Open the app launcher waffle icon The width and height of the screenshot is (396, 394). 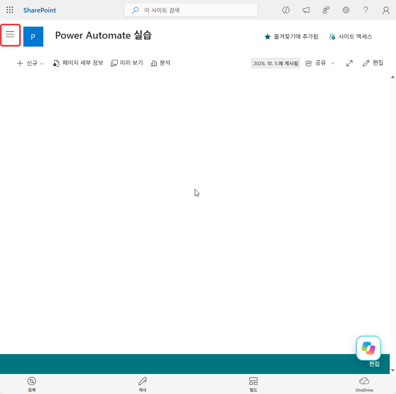coord(10,10)
